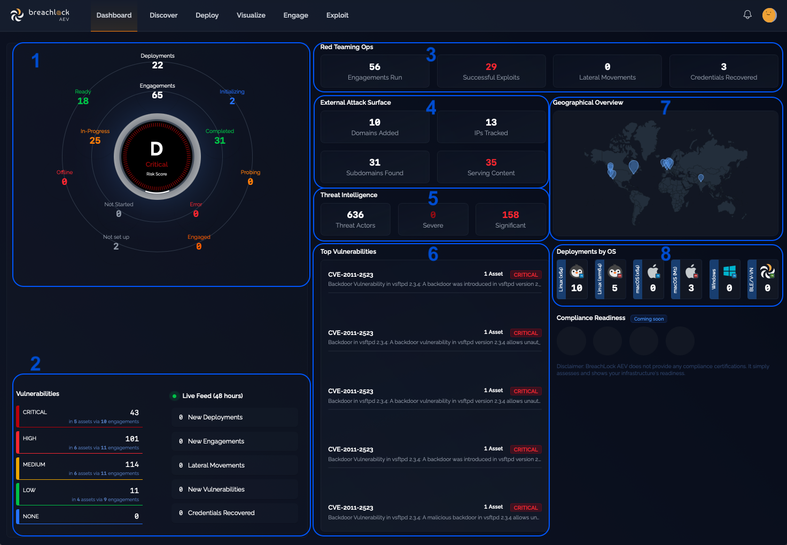The height and width of the screenshot is (545, 787).
Task: Navigate to the Engage tab
Action: tap(296, 15)
